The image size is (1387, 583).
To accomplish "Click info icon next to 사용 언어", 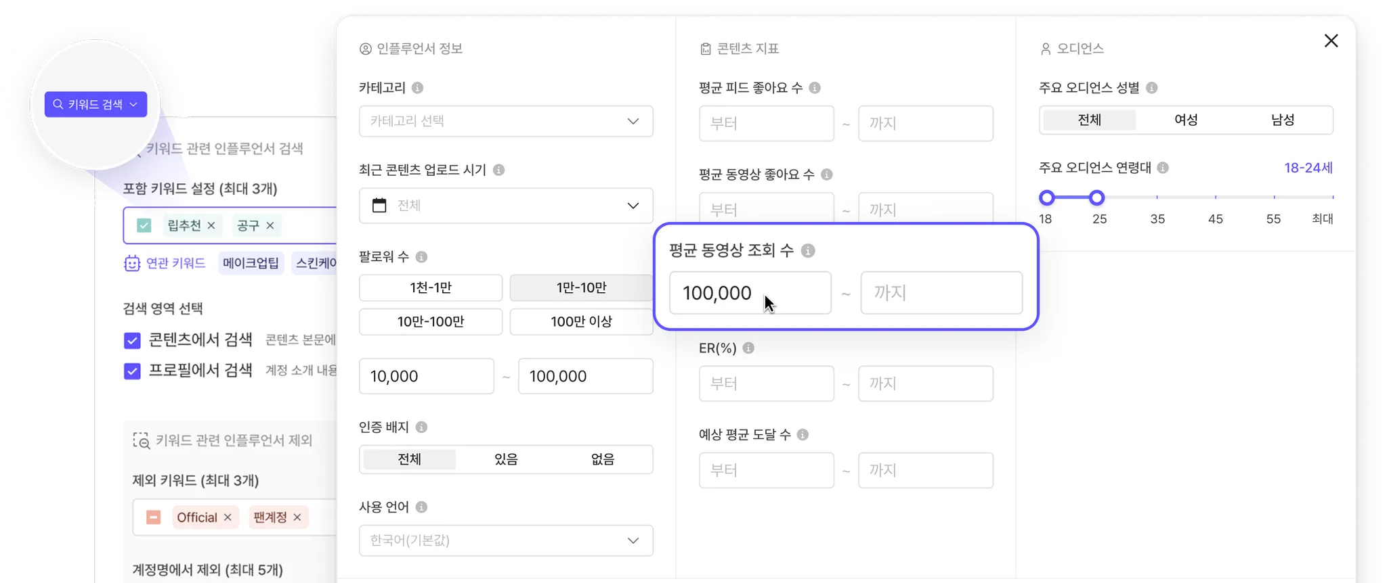I will pos(421,507).
